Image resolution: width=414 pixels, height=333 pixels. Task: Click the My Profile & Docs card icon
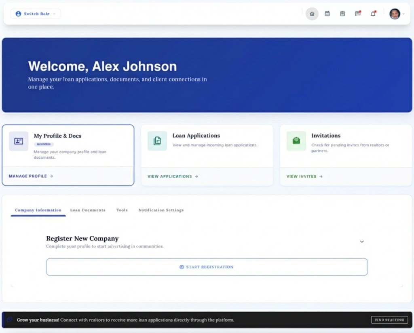click(19, 141)
